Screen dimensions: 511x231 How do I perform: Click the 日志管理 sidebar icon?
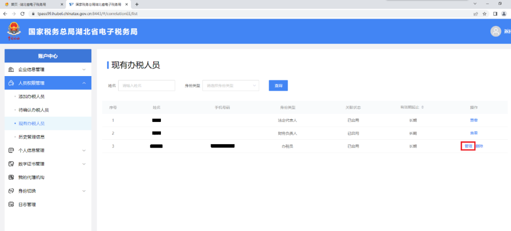coord(11,205)
